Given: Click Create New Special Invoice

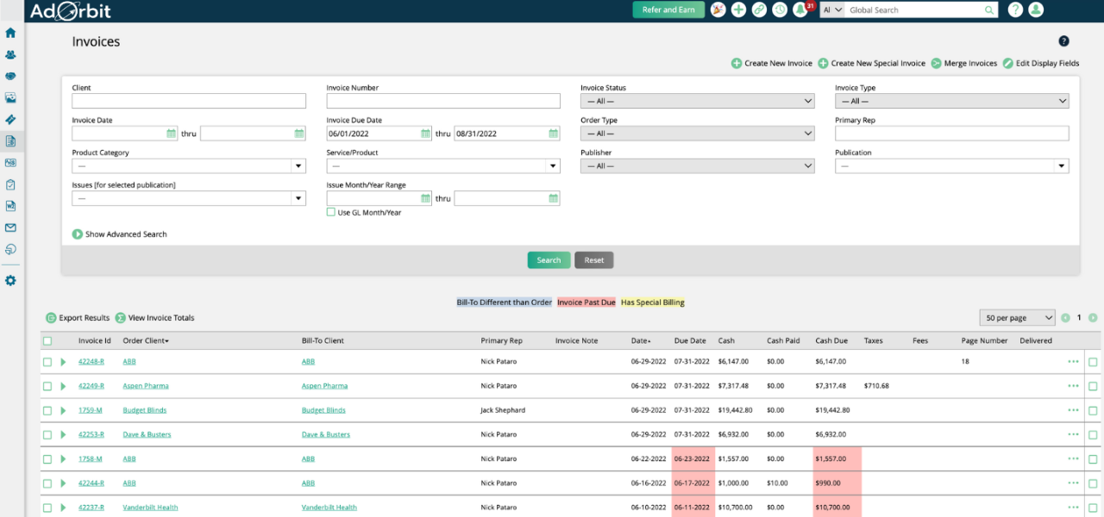Looking at the screenshot, I should click(871, 63).
